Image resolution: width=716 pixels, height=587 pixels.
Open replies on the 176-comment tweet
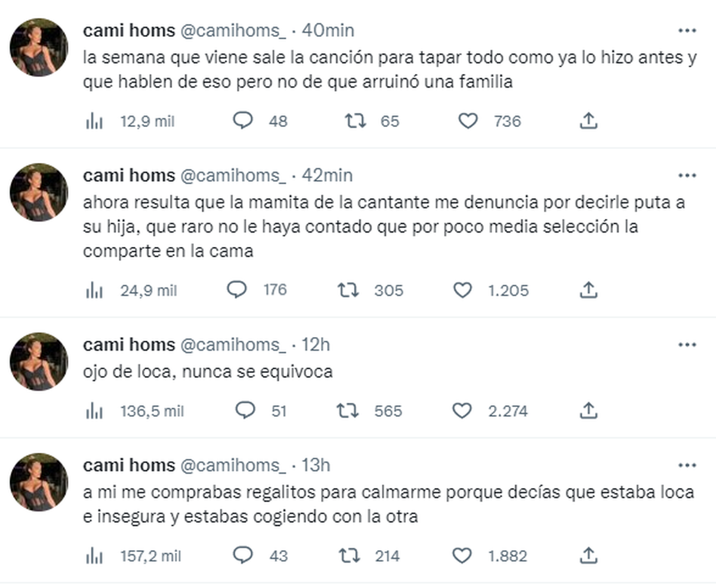(237, 290)
